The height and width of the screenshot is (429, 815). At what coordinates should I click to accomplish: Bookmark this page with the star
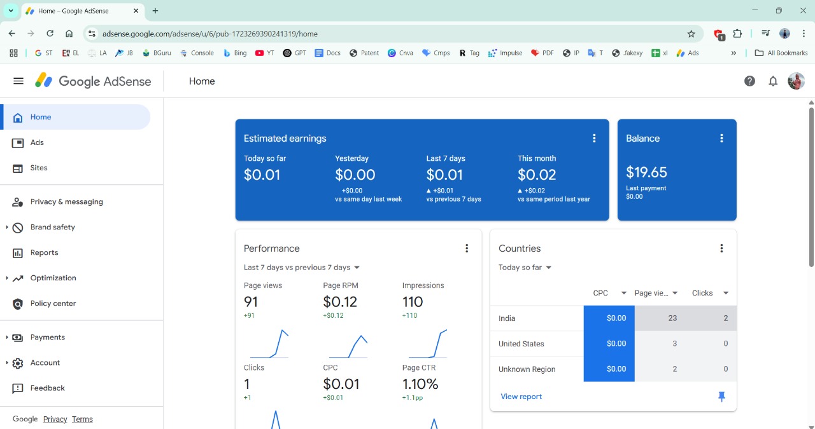[691, 34]
